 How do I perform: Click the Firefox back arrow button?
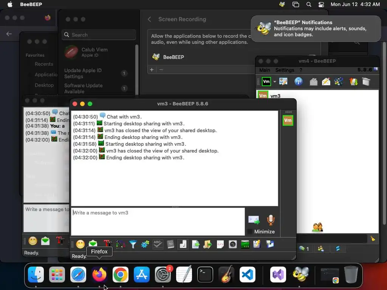point(9,34)
